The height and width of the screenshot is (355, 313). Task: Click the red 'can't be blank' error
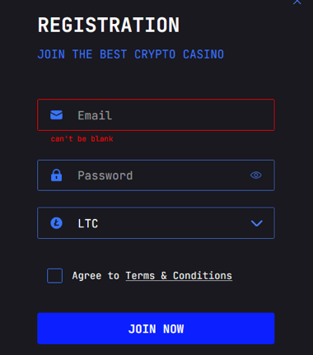click(x=82, y=138)
